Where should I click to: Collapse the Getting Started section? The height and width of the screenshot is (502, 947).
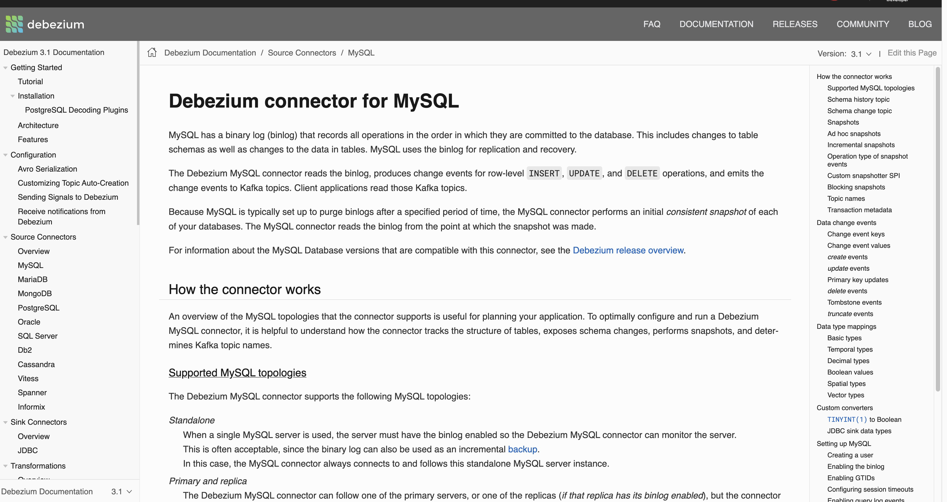pyautogui.click(x=6, y=68)
